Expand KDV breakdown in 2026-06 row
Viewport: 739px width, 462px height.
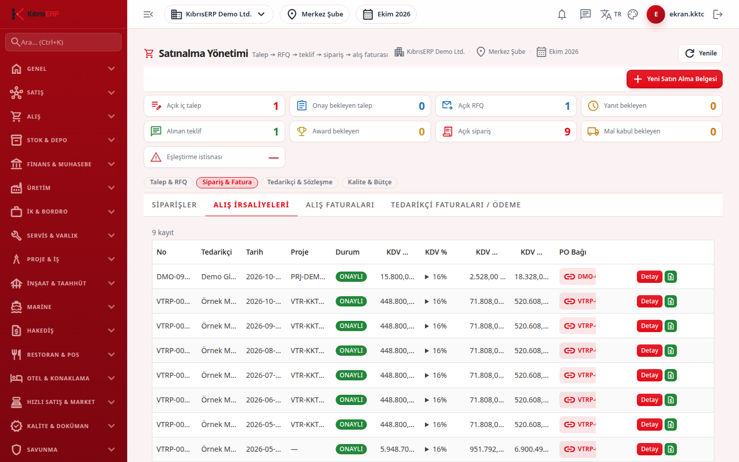click(427, 400)
